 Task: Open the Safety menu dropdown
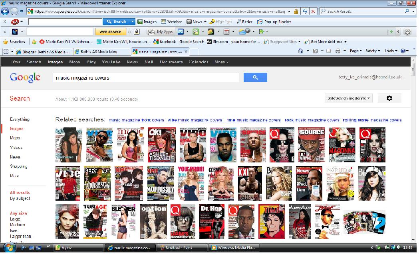coord(373,51)
